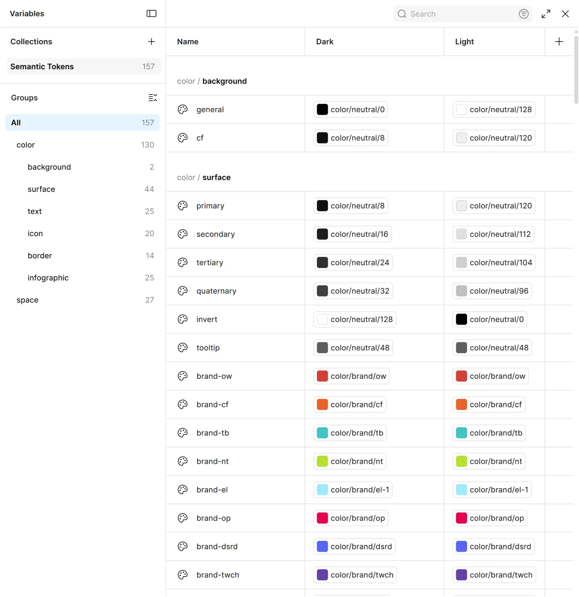
Task: Click Dark color/neutral/0 swatch for general
Action: [322, 109]
